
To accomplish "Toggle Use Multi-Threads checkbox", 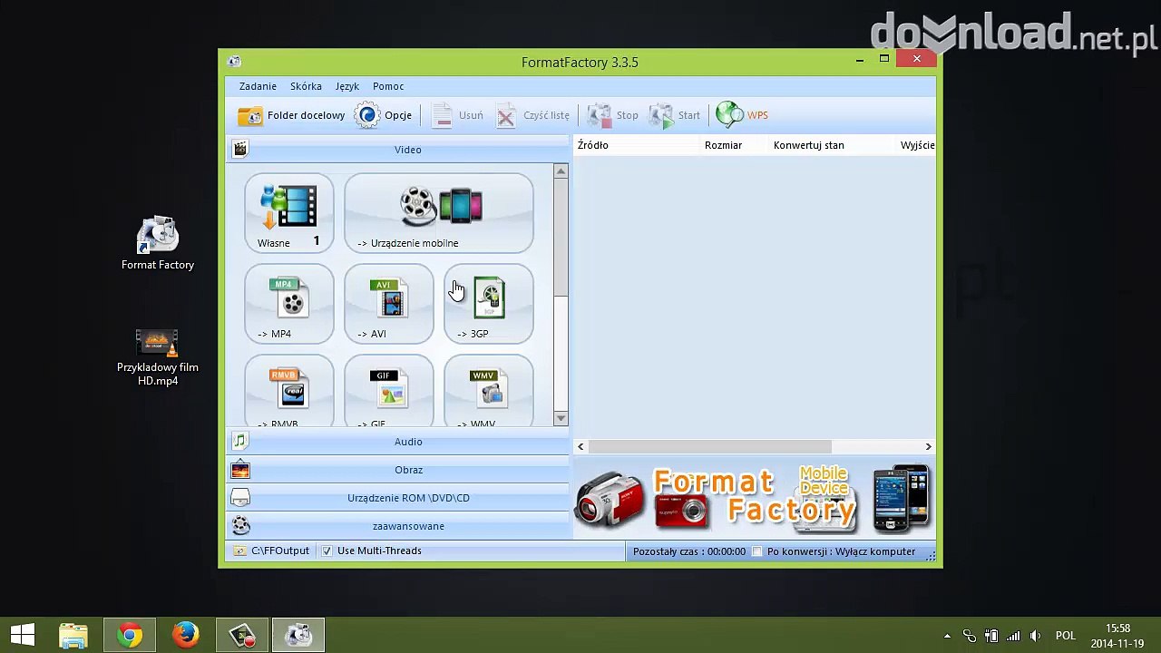I will (327, 551).
